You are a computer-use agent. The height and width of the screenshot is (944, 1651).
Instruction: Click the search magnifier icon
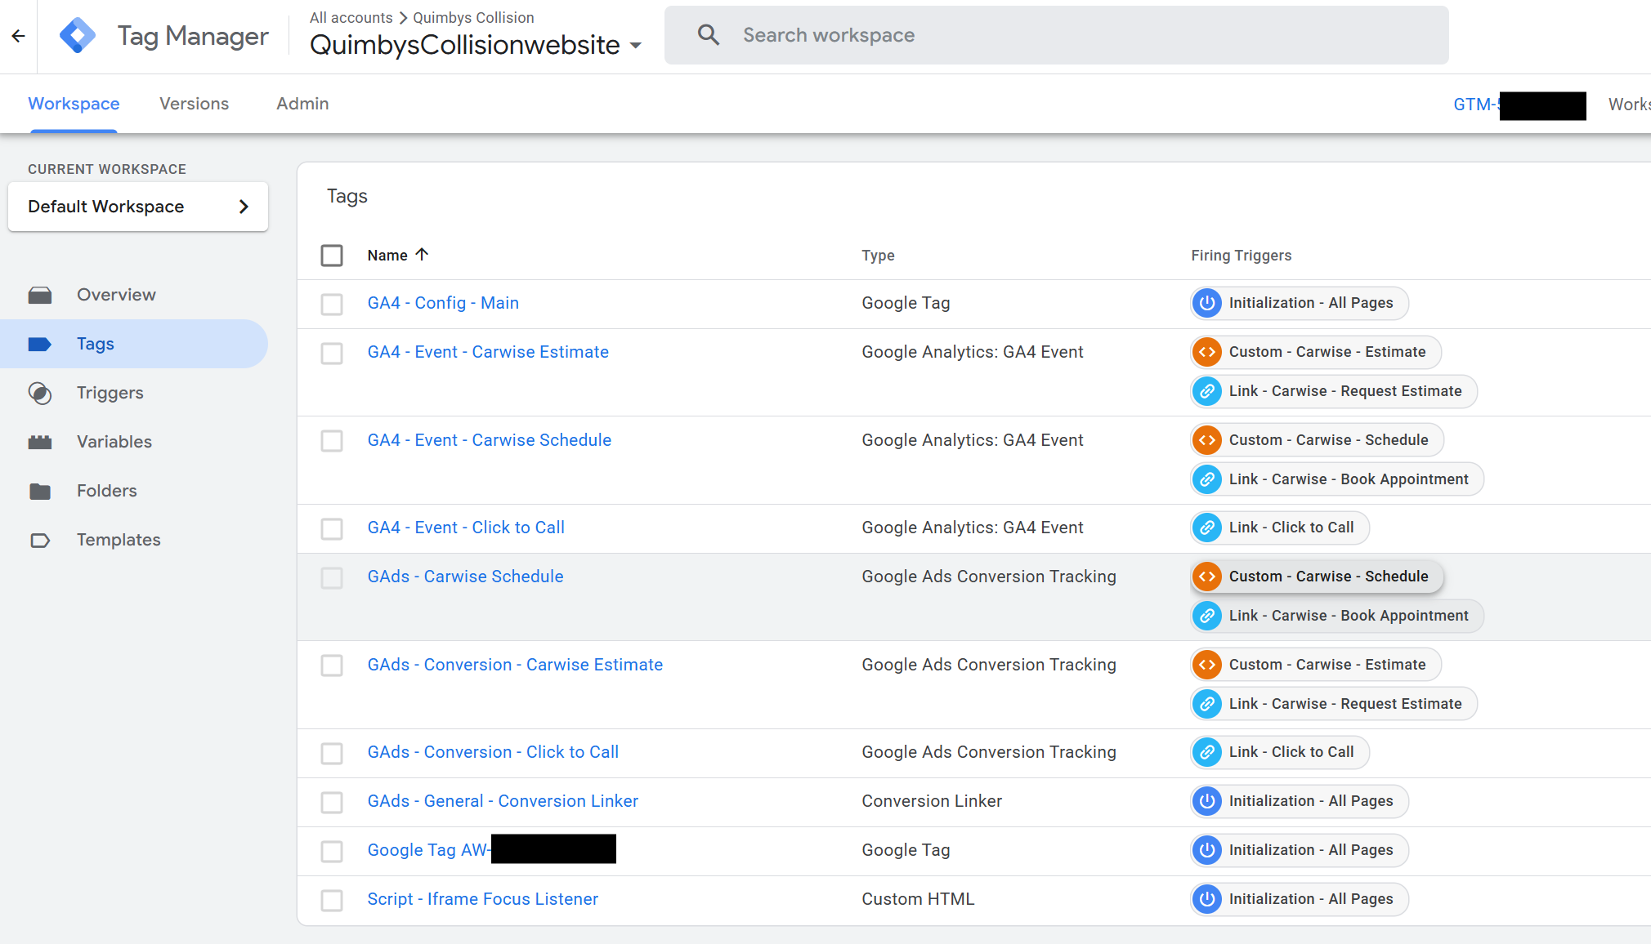(708, 35)
